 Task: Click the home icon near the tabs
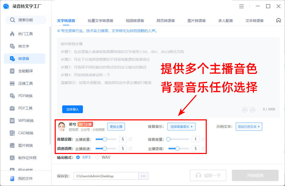(278, 20)
